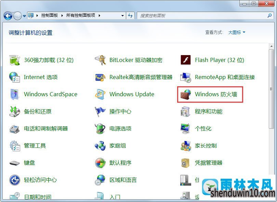Screen dimensions: 277x202
Task: Click the control panel icon in address bar
Action: click(x=31, y=15)
